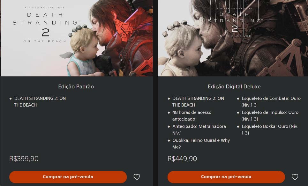The width and height of the screenshot is (308, 186).
Task: Click DEATH STRANDING 2 item under Digital Deluxe
Action: tap(198, 101)
